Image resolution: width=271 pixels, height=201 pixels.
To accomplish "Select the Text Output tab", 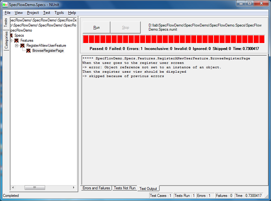I will click(148, 188).
